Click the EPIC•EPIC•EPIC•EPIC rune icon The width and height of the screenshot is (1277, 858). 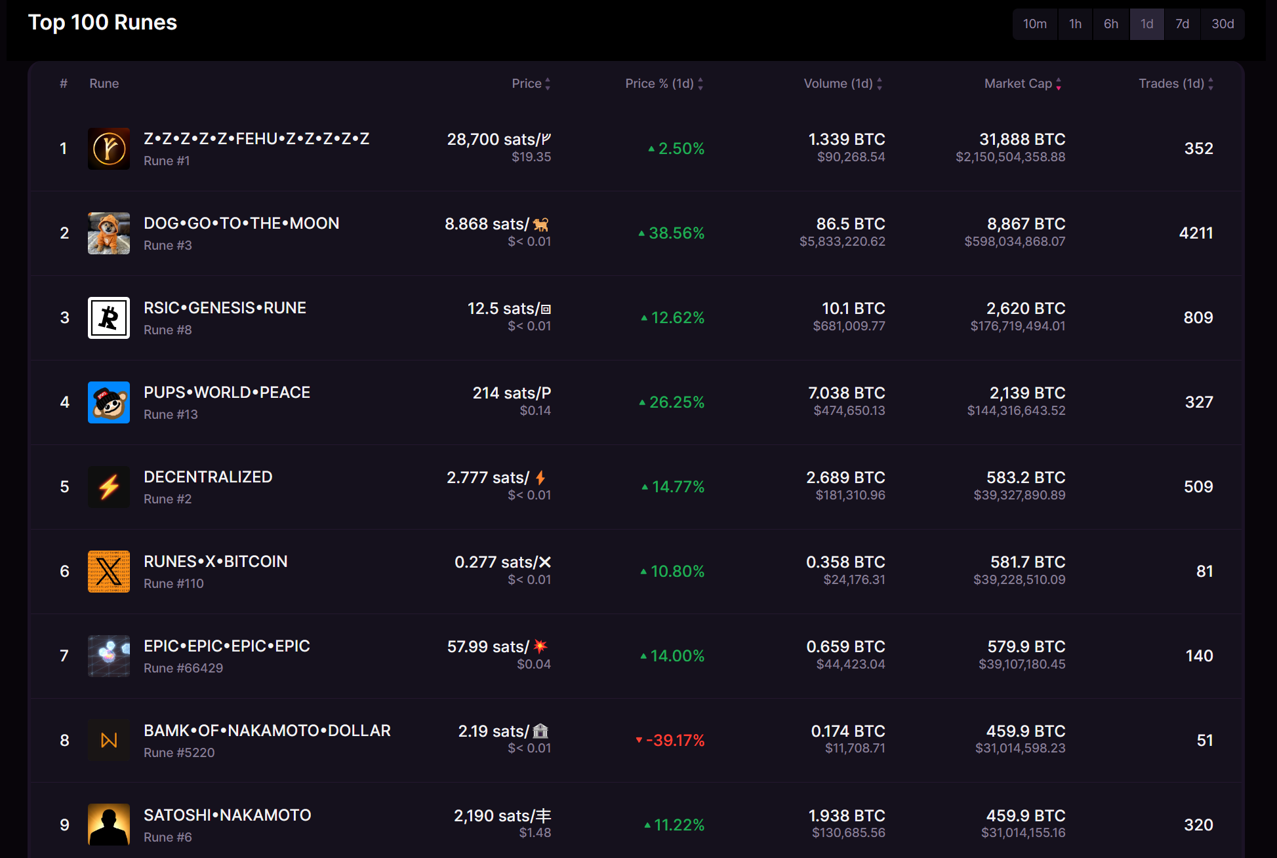tap(109, 656)
